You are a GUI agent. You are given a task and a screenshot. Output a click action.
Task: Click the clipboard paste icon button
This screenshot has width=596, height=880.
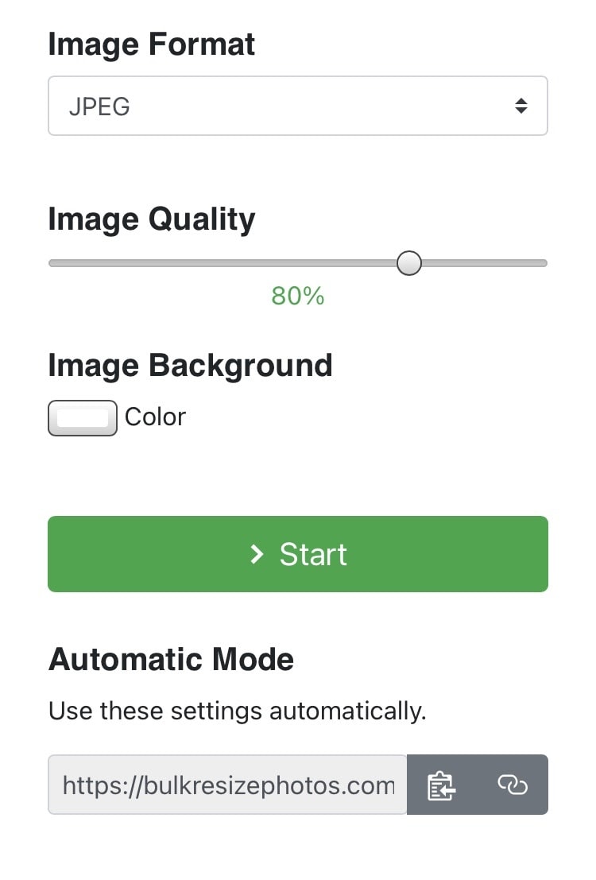point(442,785)
